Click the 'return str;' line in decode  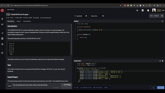tap(83, 37)
